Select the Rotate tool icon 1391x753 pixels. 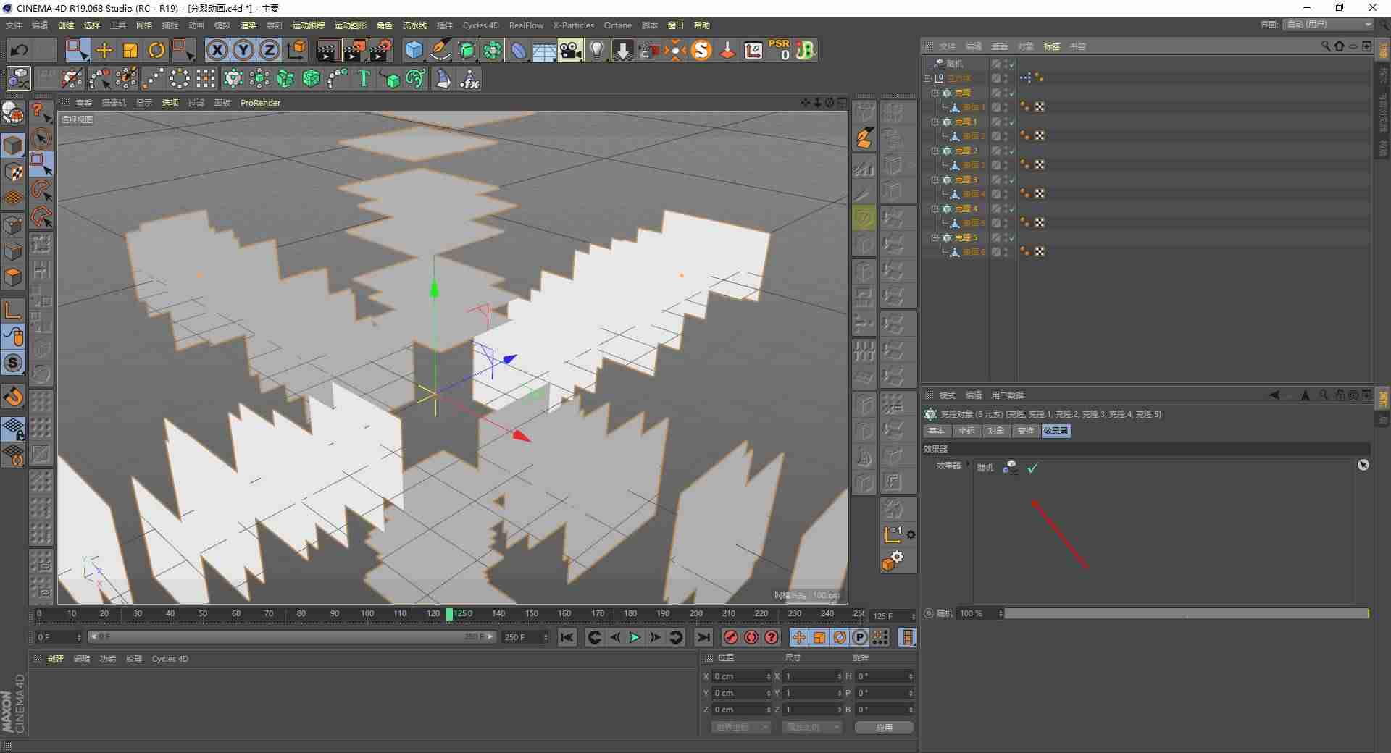coord(156,50)
